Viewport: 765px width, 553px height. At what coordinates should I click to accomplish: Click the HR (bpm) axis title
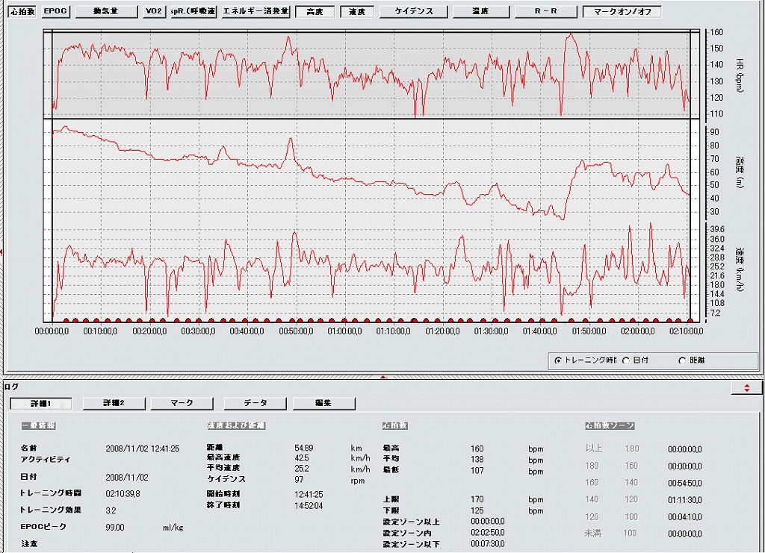click(740, 75)
